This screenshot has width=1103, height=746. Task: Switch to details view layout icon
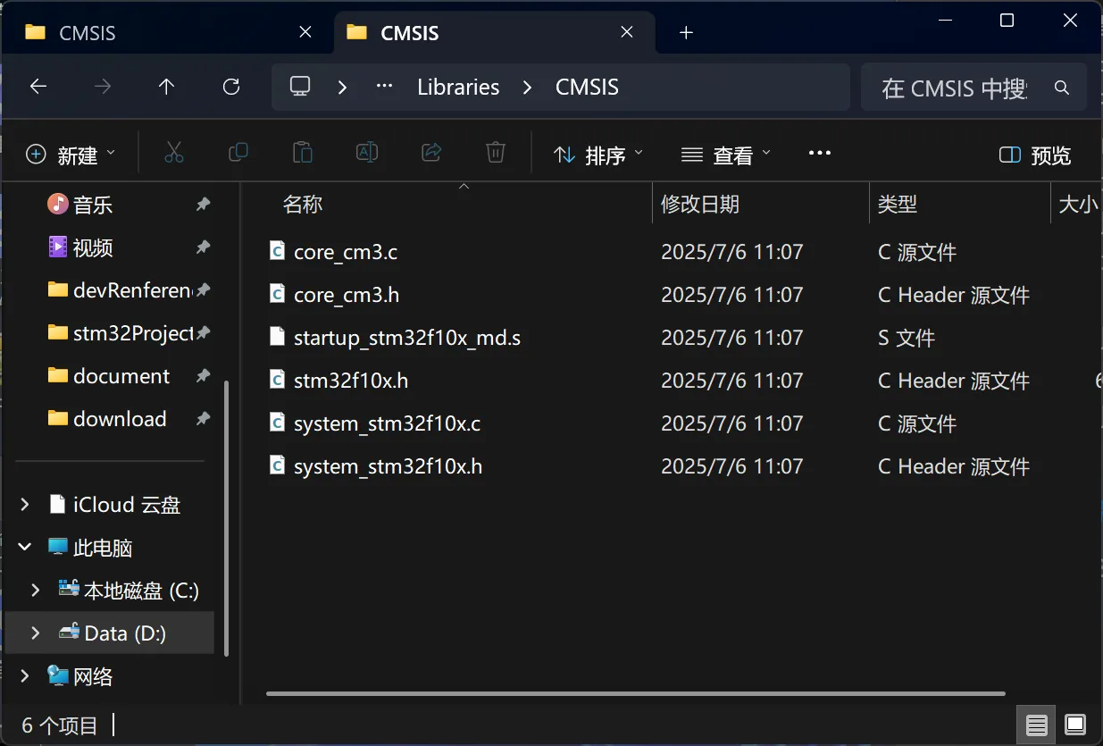coord(1036,725)
